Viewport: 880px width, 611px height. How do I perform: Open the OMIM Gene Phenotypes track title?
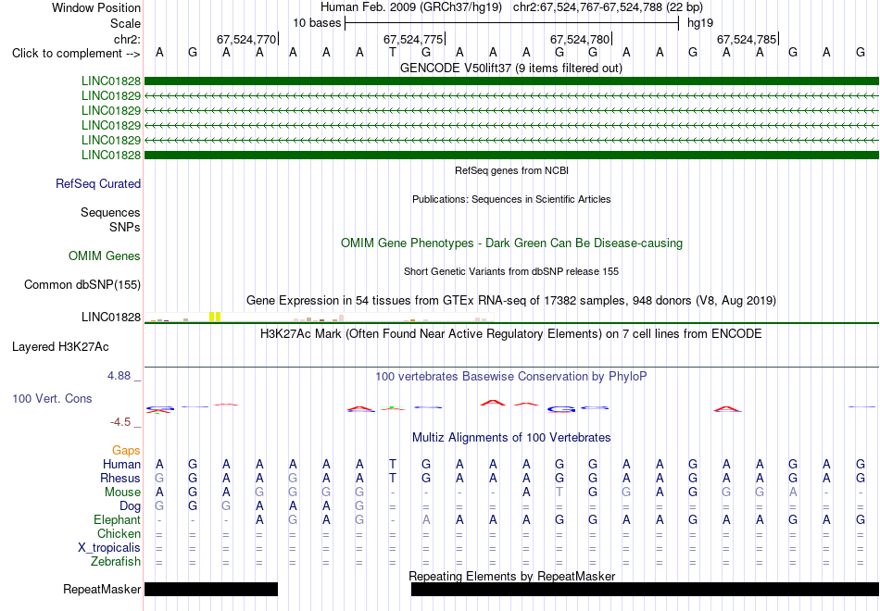tap(511, 243)
